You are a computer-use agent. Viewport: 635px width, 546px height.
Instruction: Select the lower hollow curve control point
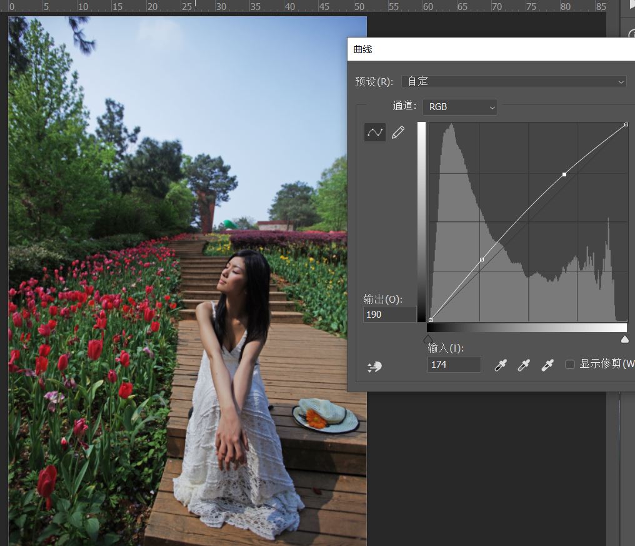click(x=482, y=259)
